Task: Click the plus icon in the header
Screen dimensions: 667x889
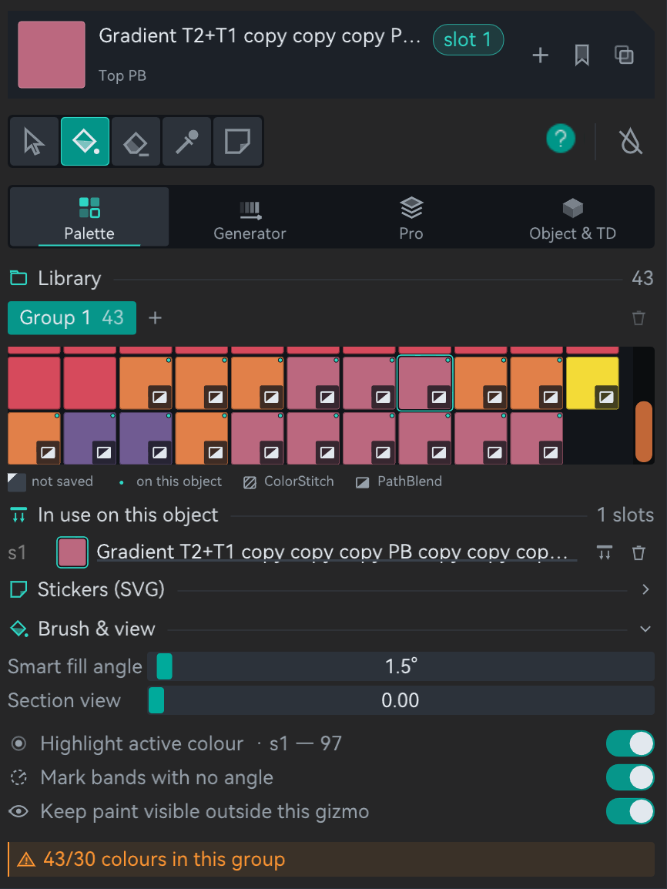Action: point(541,55)
